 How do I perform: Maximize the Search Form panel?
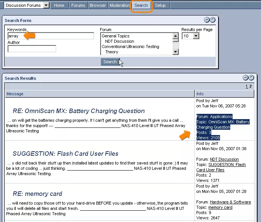(x=212, y=20)
